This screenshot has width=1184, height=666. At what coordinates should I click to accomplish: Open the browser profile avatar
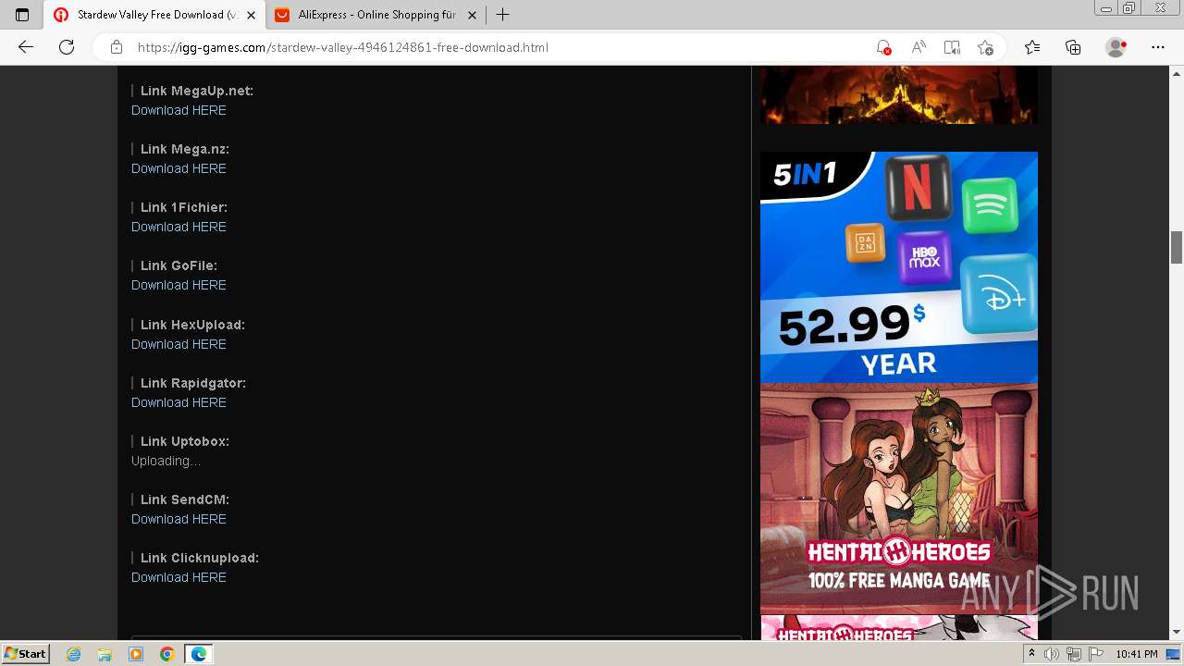click(1116, 47)
